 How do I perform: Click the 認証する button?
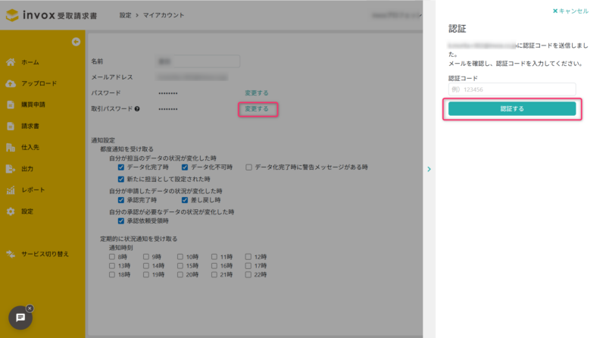pyautogui.click(x=512, y=108)
